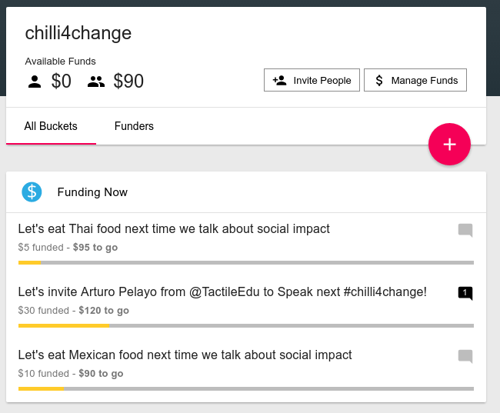Click the add-person icon in Invite People
The width and height of the screenshot is (500, 413).
(x=280, y=80)
